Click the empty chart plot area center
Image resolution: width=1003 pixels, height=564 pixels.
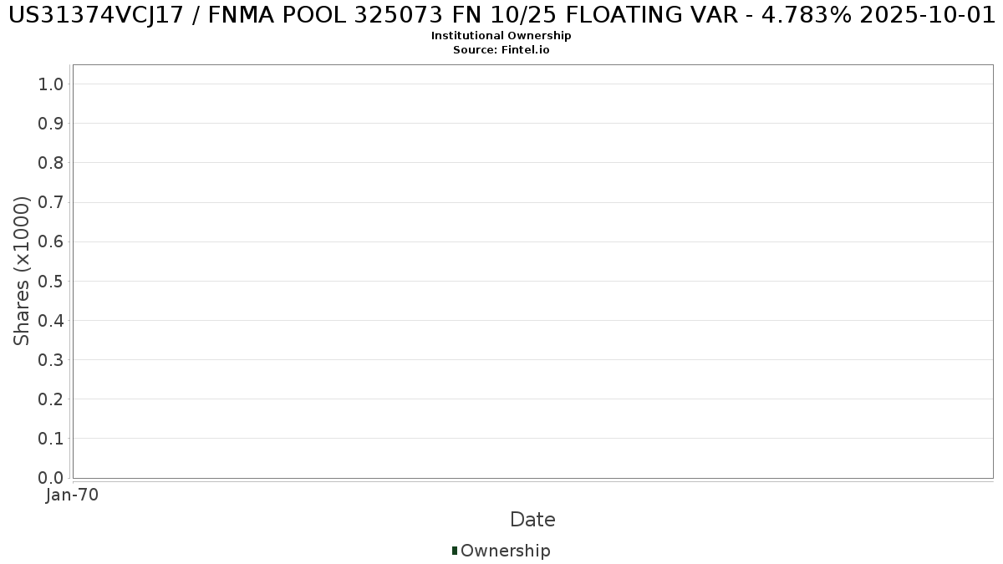532,272
